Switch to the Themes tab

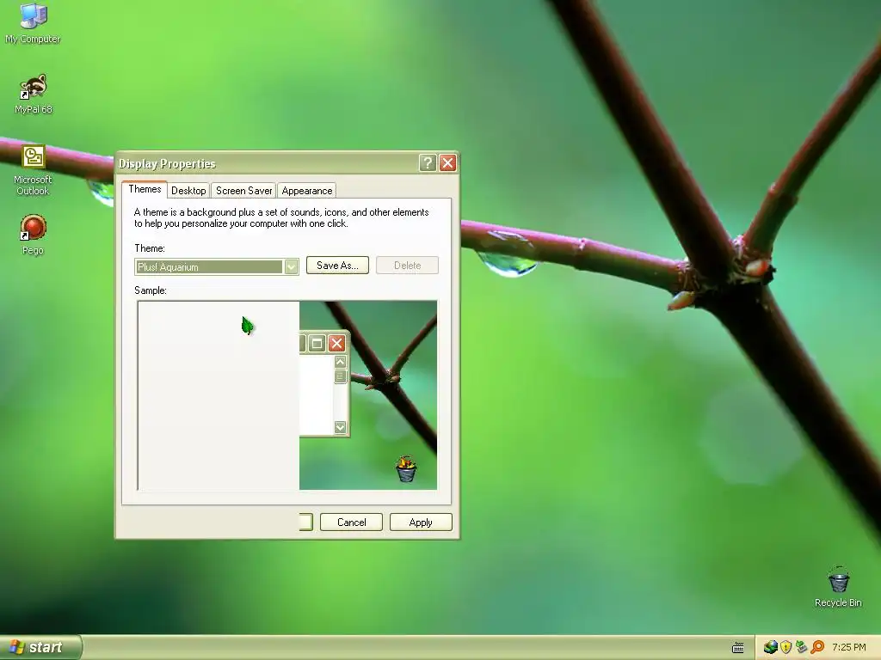[145, 189]
